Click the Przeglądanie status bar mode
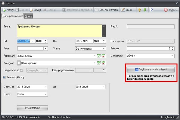 167,117
